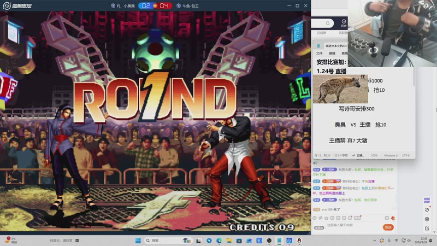Image resolution: width=437 pixels, height=246 pixels.
Task: Click the crown icon in chat toolbar
Action: click(326, 218)
